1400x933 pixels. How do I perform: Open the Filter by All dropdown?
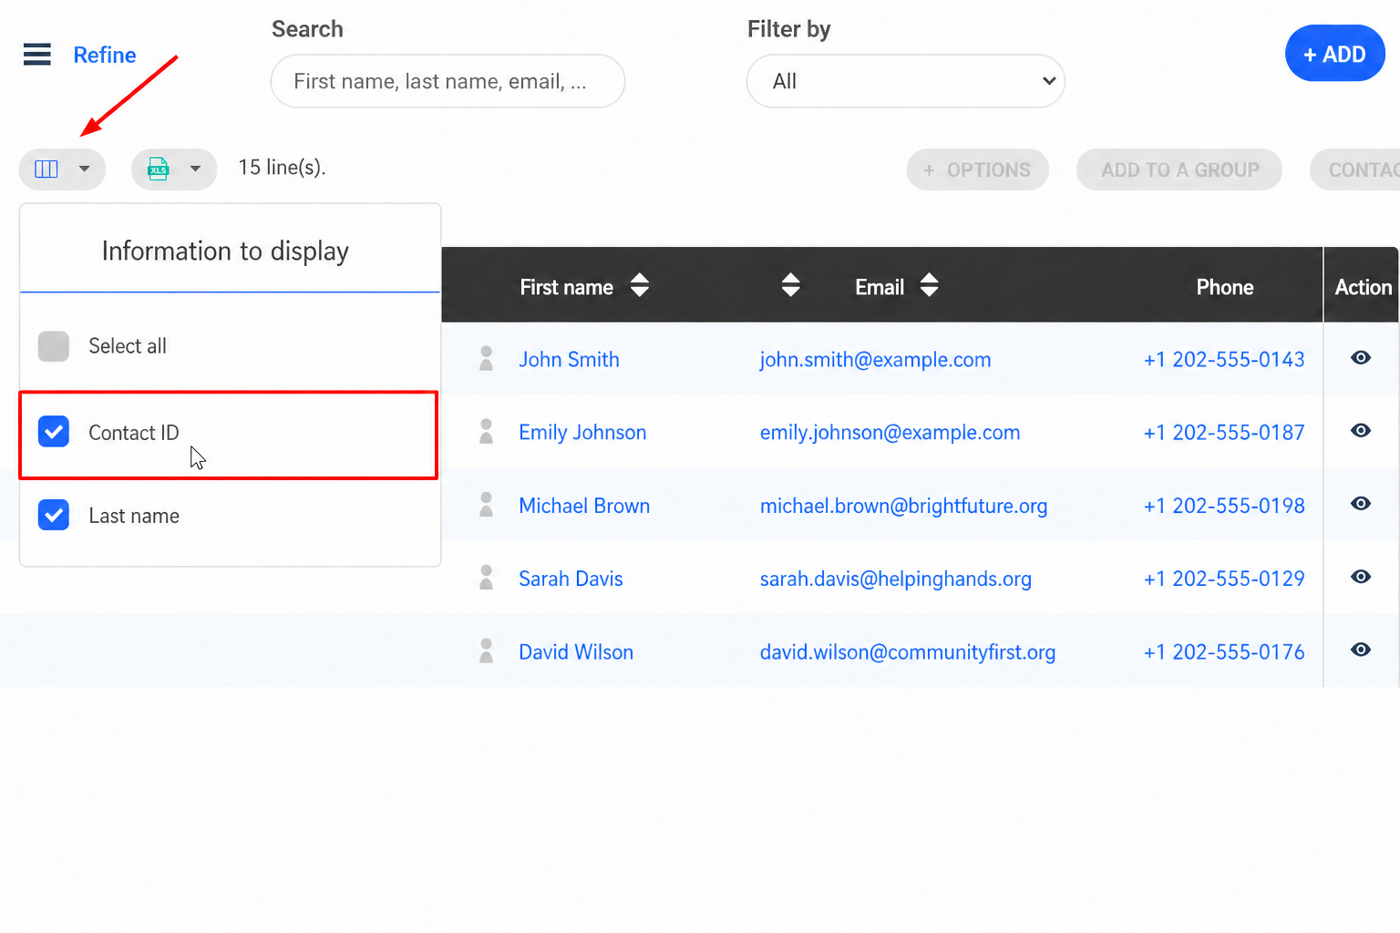point(906,81)
